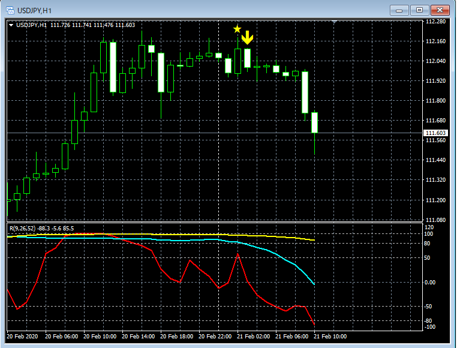The width and height of the screenshot is (457, 348).
Task: Select the last candle at 21 Feb 10:00
Action: tap(314, 122)
